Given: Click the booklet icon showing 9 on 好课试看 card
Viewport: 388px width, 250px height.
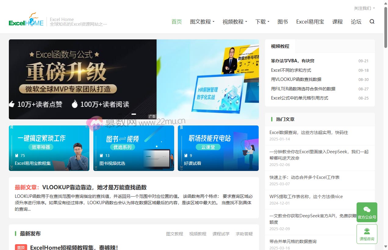Looking at the screenshot, I should tap(186, 155).
